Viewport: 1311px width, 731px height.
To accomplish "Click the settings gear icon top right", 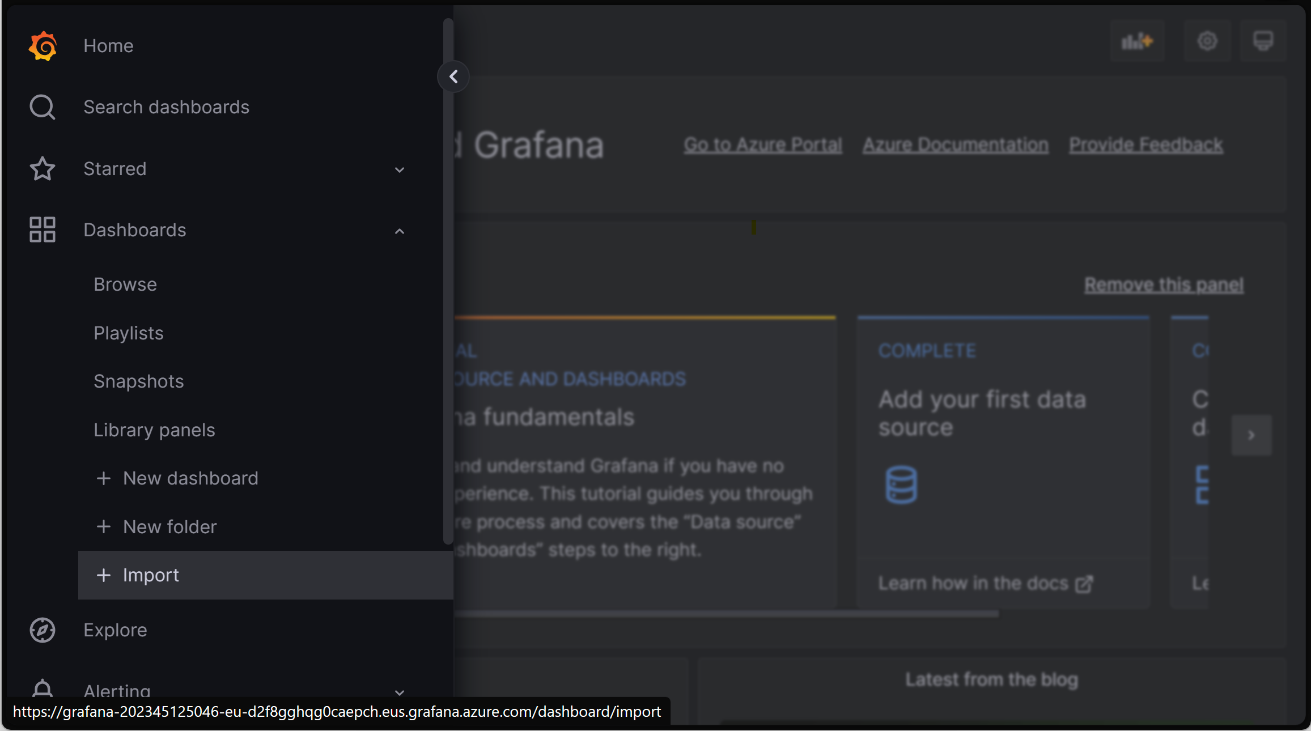I will 1207,41.
